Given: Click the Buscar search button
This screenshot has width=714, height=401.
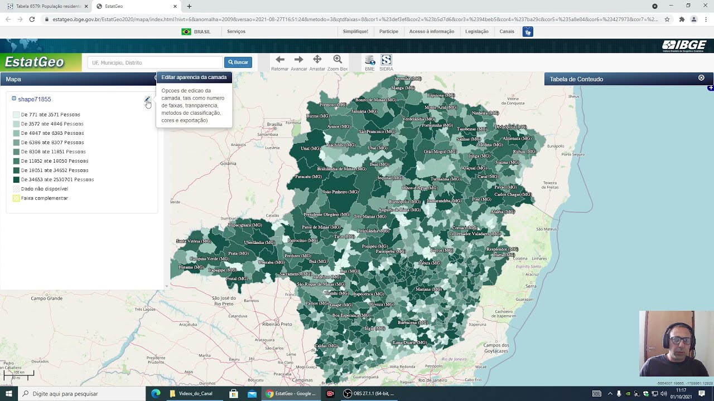Looking at the screenshot, I should 238,62.
